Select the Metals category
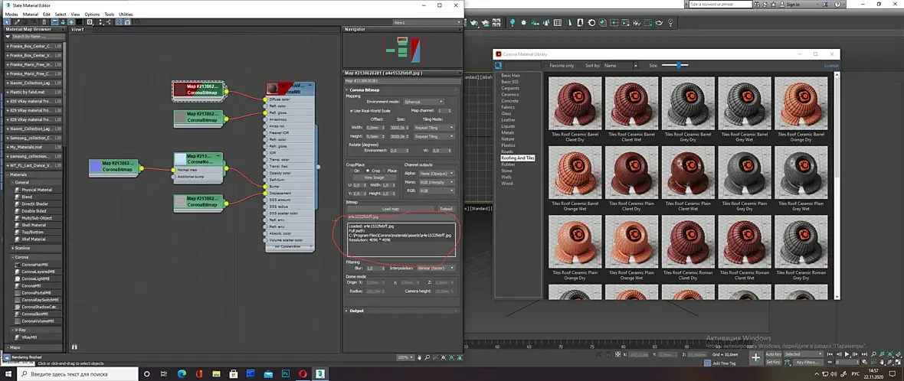 click(507, 132)
